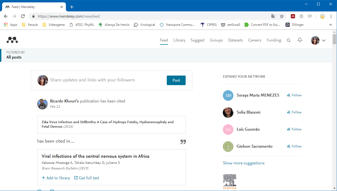Click the page vertical scrollbar
The height and width of the screenshot is (191, 337).
334,39
